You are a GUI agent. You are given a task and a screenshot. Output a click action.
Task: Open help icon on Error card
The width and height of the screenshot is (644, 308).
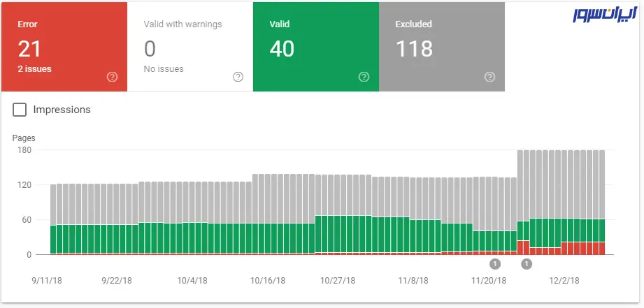112,77
